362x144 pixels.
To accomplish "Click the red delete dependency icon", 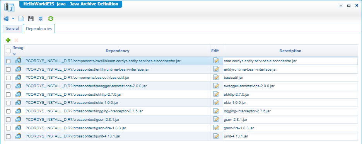I will coord(16,40).
